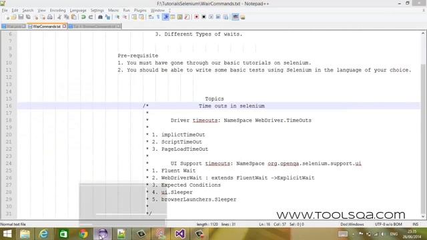The image size is (427, 240).
Task: Click the 'Pre-requisite' heading text
Action: pos(138,55)
